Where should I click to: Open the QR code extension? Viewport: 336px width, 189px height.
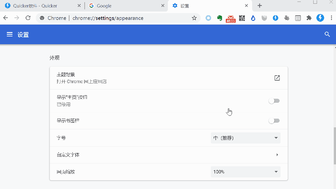click(242, 18)
